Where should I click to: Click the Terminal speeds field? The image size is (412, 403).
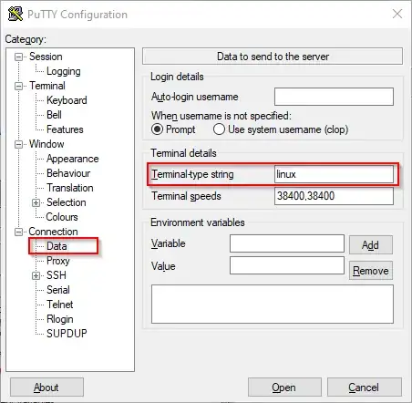334,196
